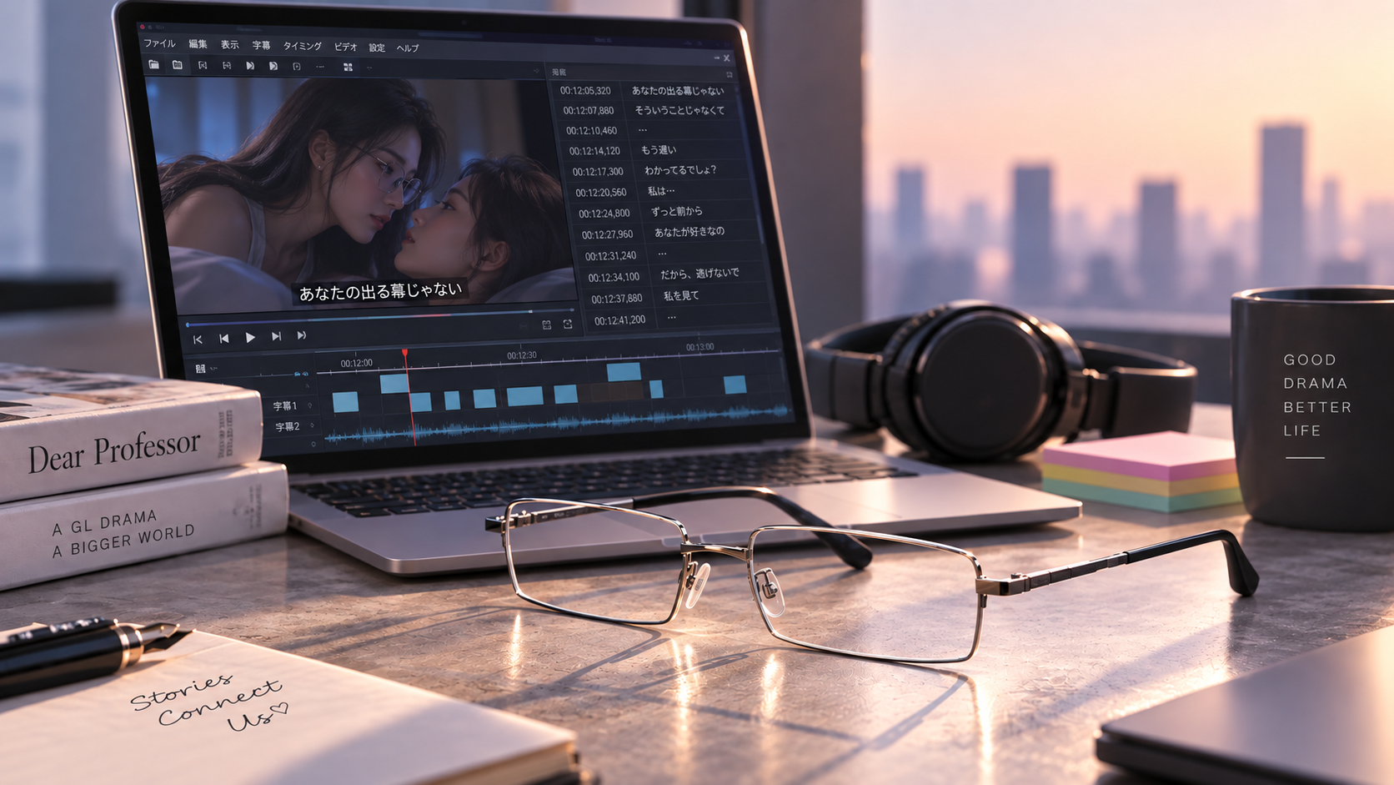Open the 表示 menu
The image size is (1394, 785).
[229, 45]
